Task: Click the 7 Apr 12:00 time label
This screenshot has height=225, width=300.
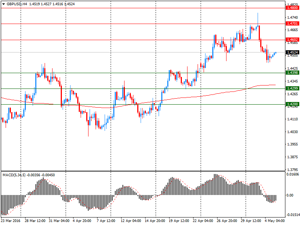Action: [106, 221]
